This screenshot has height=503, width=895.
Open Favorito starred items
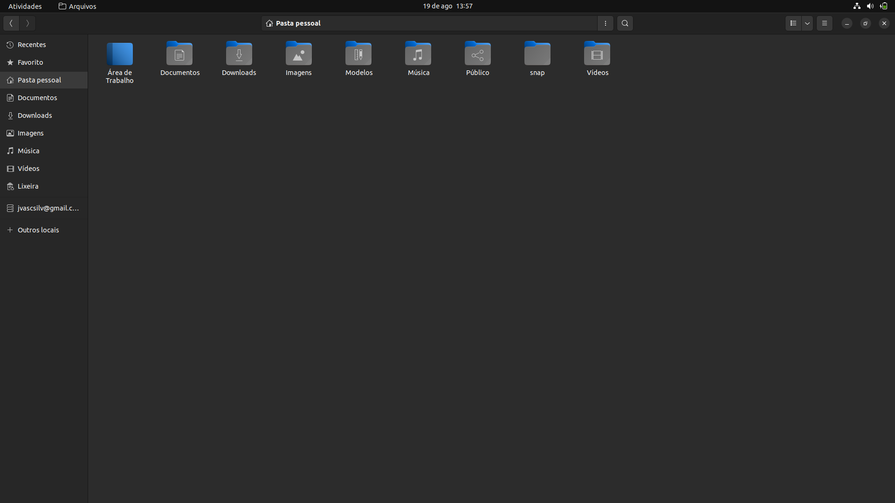point(30,62)
